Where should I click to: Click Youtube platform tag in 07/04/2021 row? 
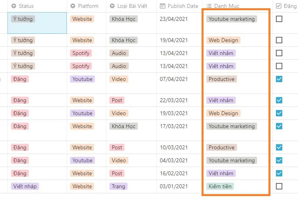pyautogui.click(x=82, y=79)
